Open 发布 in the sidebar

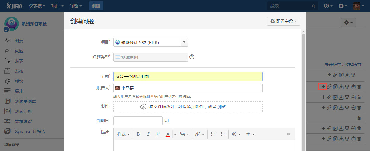[x=19, y=71]
